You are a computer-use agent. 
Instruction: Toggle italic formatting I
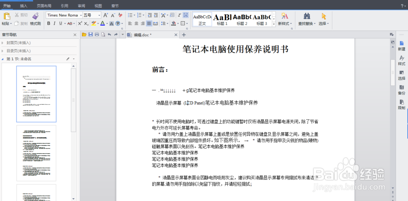coord(54,23)
